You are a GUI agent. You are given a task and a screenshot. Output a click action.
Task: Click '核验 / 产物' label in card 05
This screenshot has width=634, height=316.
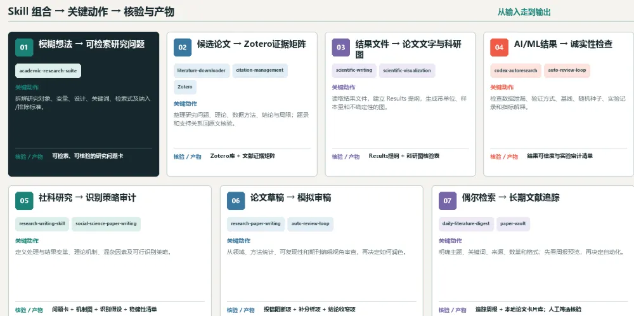29,310
